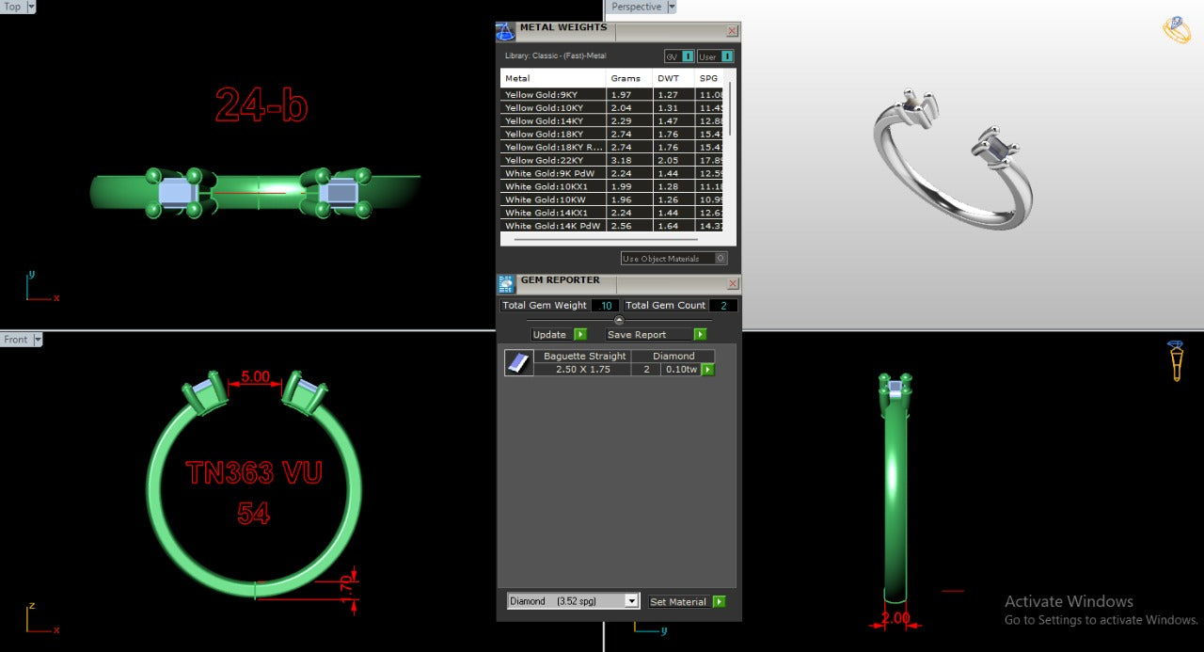Select the Yellow Gold:9KY row

(611, 94)
